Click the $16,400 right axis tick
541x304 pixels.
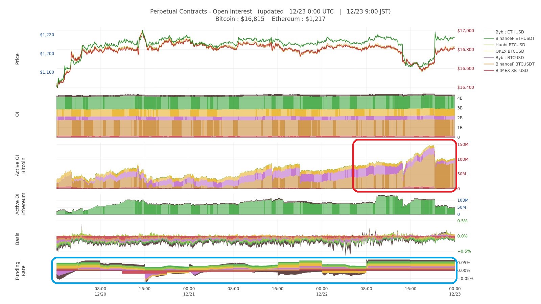click(x=466, y=87)
